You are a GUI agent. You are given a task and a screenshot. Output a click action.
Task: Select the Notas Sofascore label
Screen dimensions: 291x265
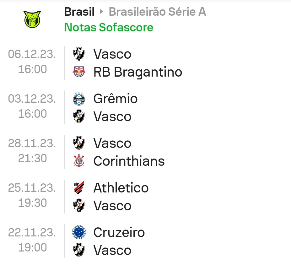109,28
